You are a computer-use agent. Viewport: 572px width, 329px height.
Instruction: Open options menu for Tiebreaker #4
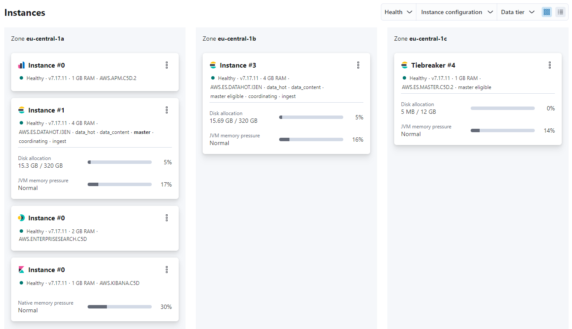pos(550,65)
